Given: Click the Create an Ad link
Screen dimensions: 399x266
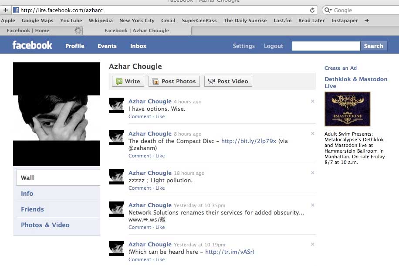Looking at the screenshot, I should click(341, 68).
